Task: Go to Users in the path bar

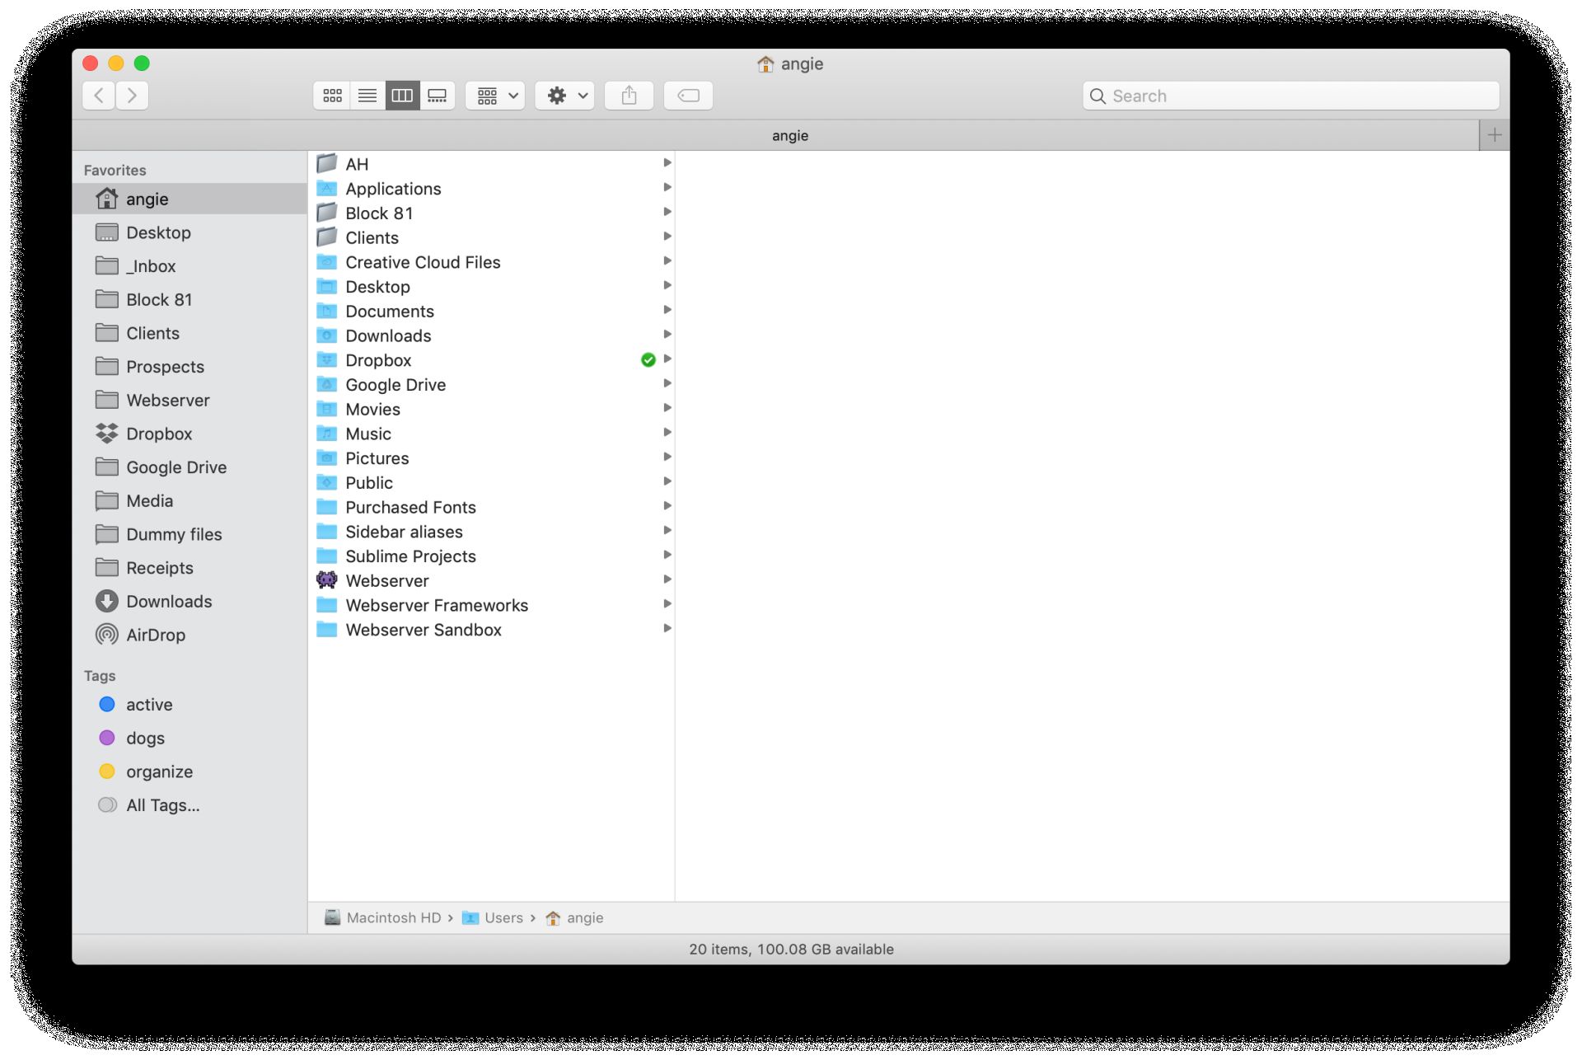Action: point(503,917)
